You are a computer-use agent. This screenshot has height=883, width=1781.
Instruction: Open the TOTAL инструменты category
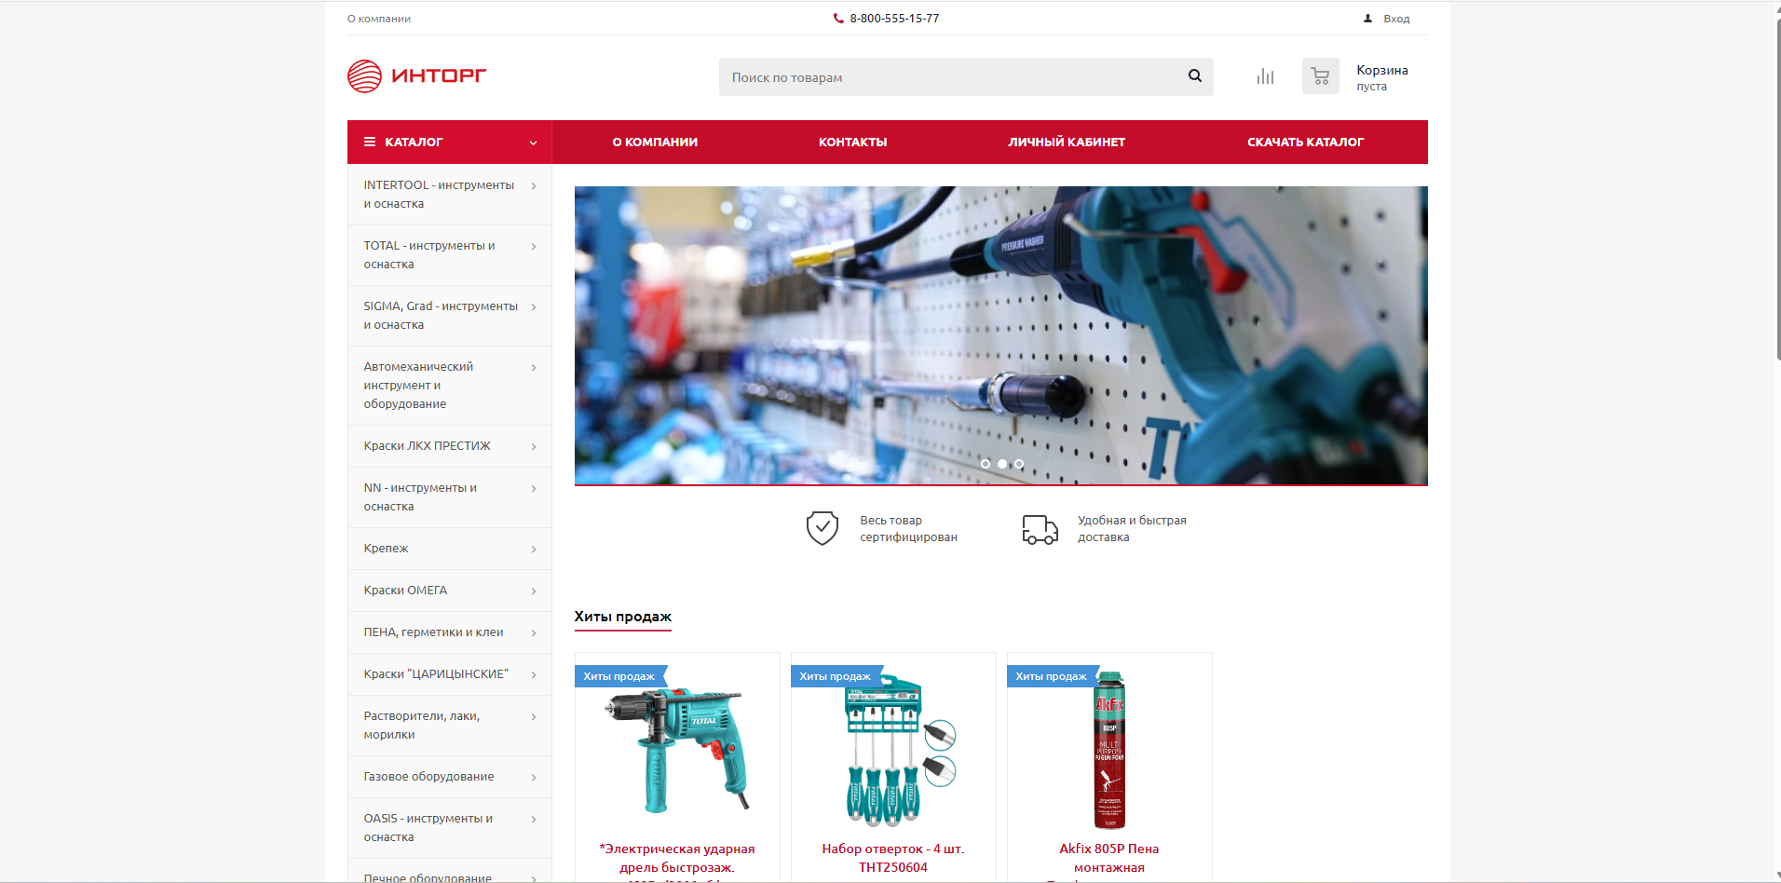(429, 255)
